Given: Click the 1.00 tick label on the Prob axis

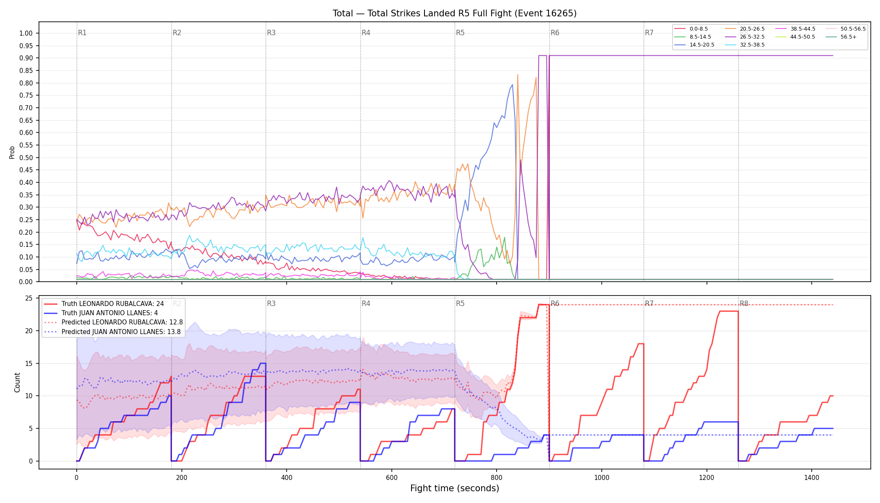Looking at the screenshot, I should (x=26, y=34).
